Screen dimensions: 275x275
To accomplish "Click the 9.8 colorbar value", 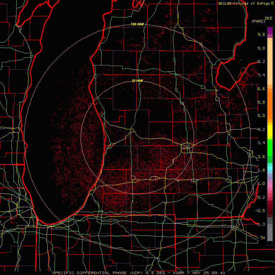I will click(x=261, y=34).
